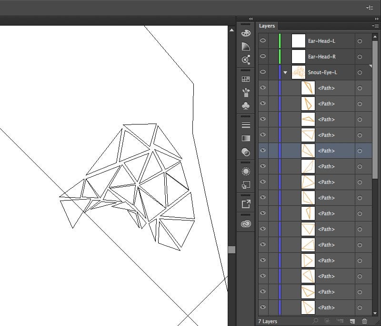Viewport: 381px width, 326px height.
Task: Switch to the Layers tab
Action: (x=267, y=26)
